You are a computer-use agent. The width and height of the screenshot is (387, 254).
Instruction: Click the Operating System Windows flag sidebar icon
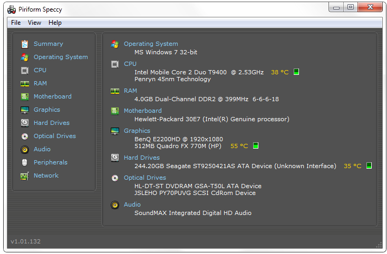pyautogui.click(x=25, y=57)
